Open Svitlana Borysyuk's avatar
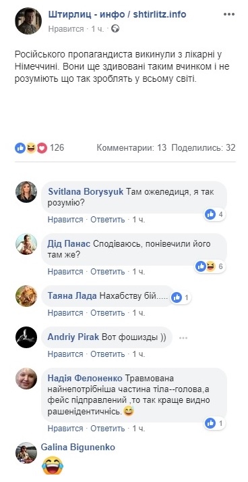This screenshot has width=248, height=482. (x=26, y=192)
